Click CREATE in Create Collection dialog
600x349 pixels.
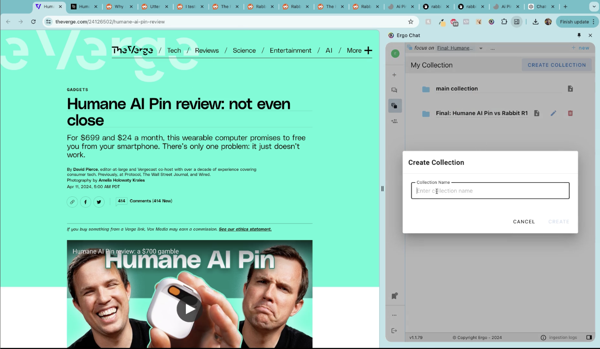[x=559, y=221]
